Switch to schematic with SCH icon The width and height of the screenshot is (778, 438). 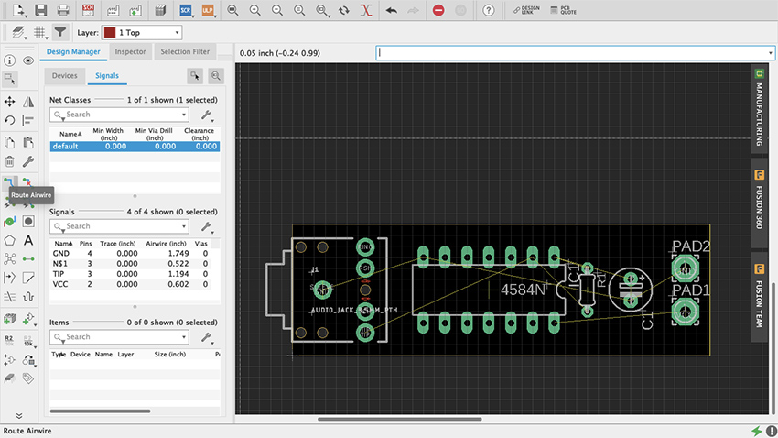88,10
